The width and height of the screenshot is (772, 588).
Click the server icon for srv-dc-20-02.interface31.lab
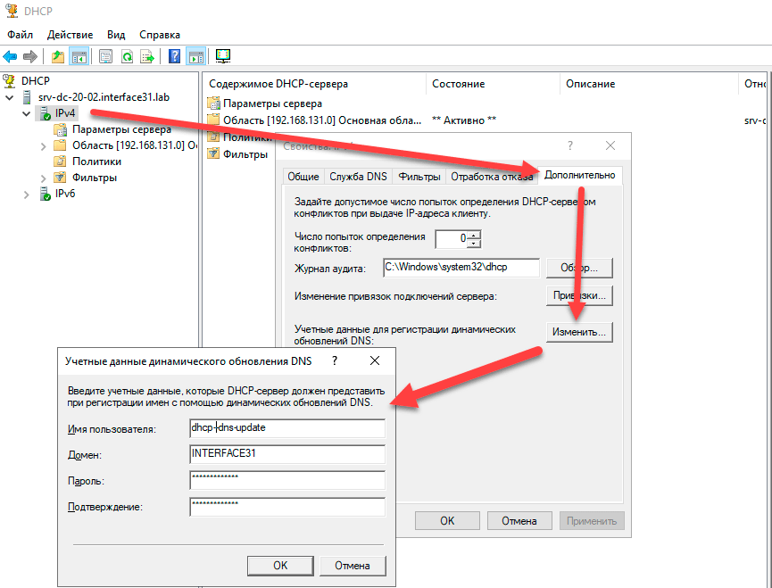(27, 97)
